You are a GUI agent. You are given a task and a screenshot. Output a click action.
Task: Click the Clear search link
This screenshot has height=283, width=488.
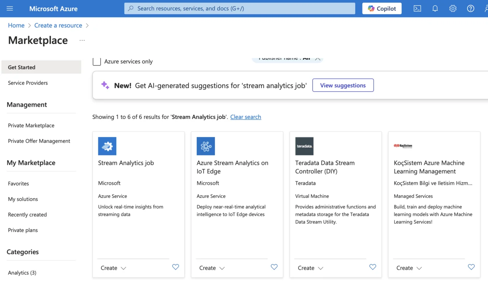pos(246,117)
